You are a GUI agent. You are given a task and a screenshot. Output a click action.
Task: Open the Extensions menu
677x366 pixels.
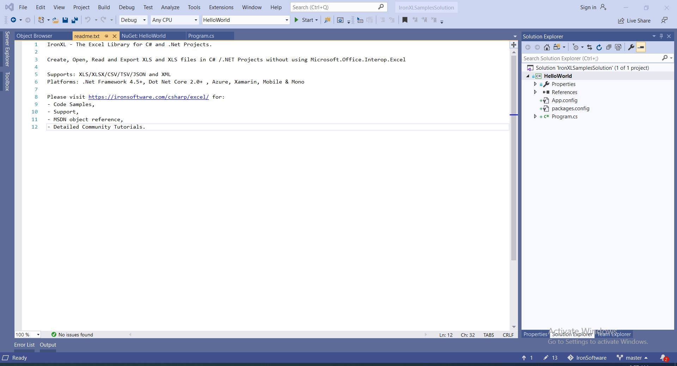[221, 7]
